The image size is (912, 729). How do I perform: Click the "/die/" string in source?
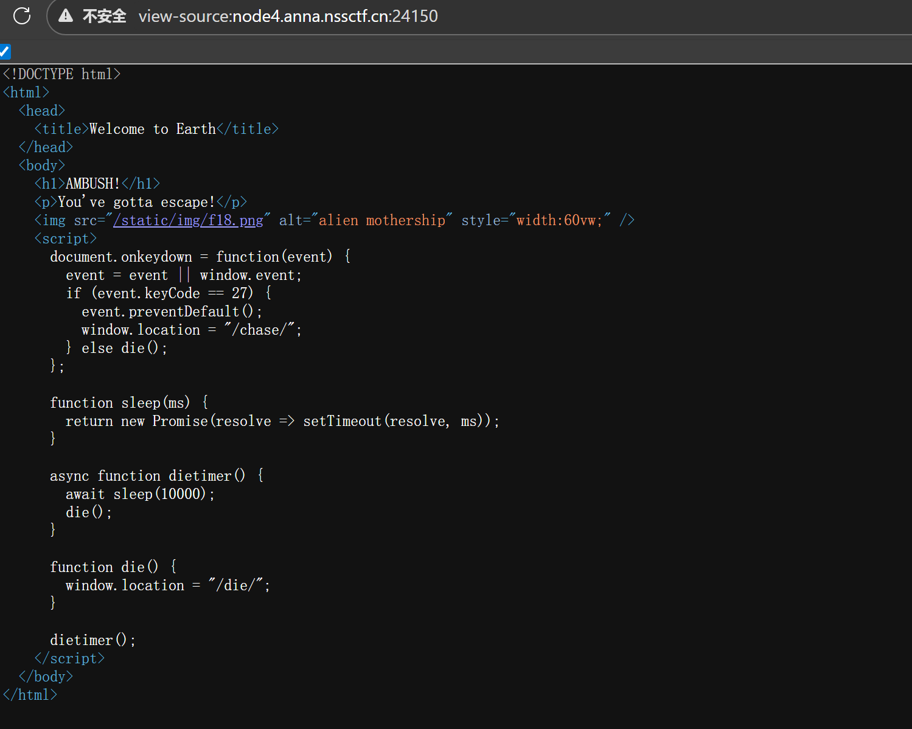coord(235,585)
